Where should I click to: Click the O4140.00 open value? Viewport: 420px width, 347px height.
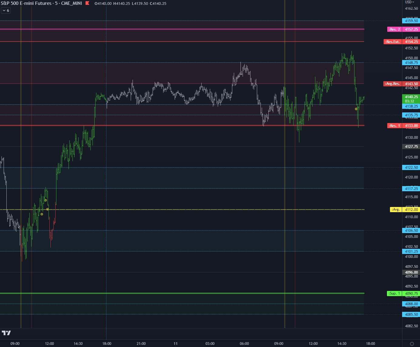point(103,4)
